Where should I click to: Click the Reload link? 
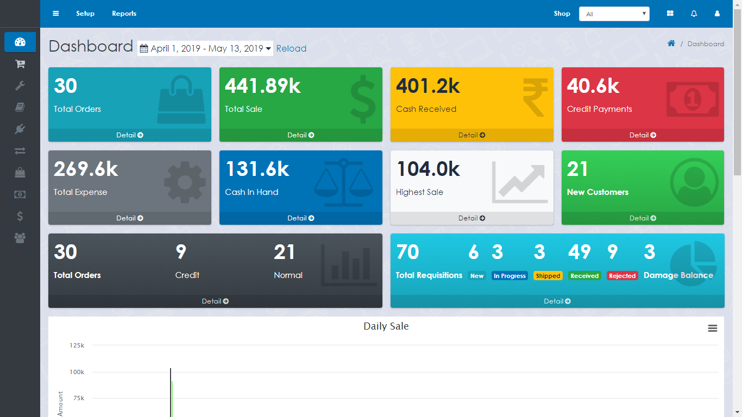[x=291, y=48]
